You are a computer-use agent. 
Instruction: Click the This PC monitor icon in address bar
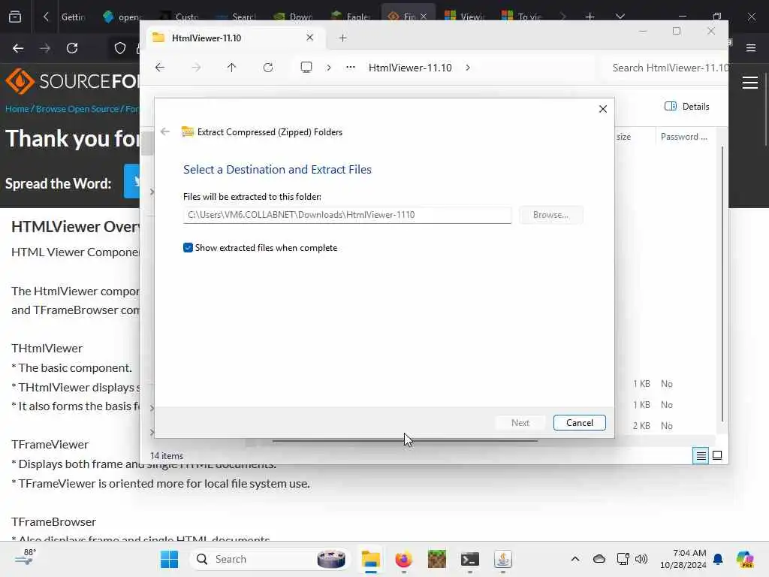[306, 67]
